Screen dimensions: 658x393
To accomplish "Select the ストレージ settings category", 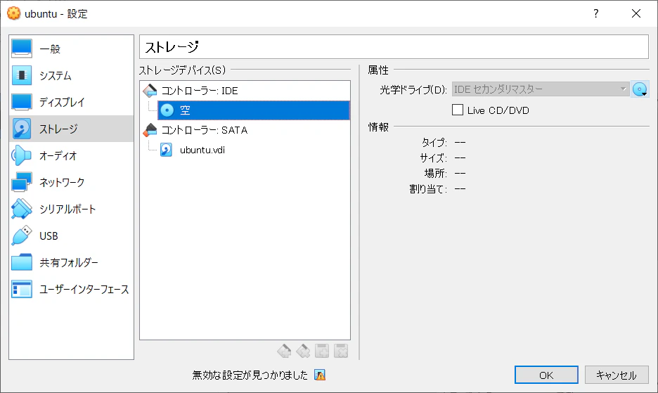I will 71,129.
